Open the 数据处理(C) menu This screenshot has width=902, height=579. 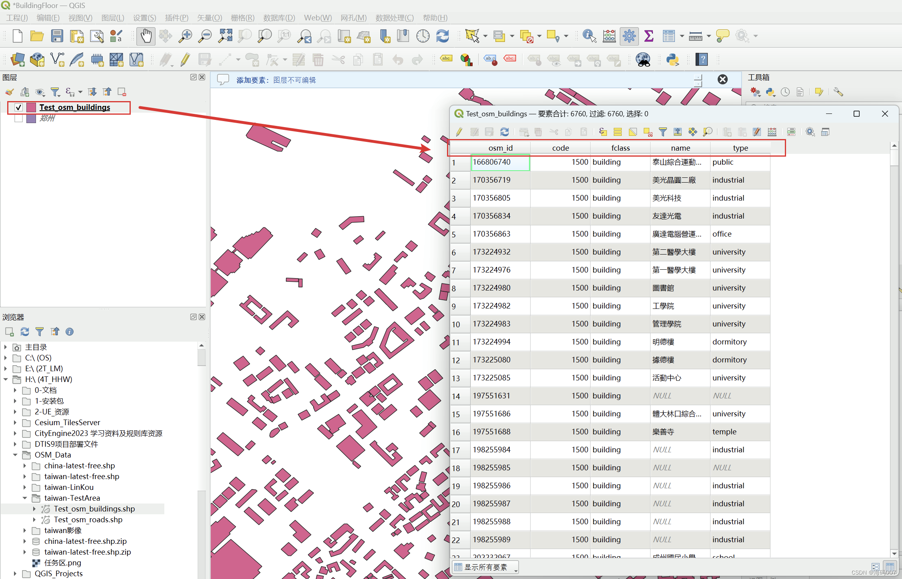(x=395, y=18)
